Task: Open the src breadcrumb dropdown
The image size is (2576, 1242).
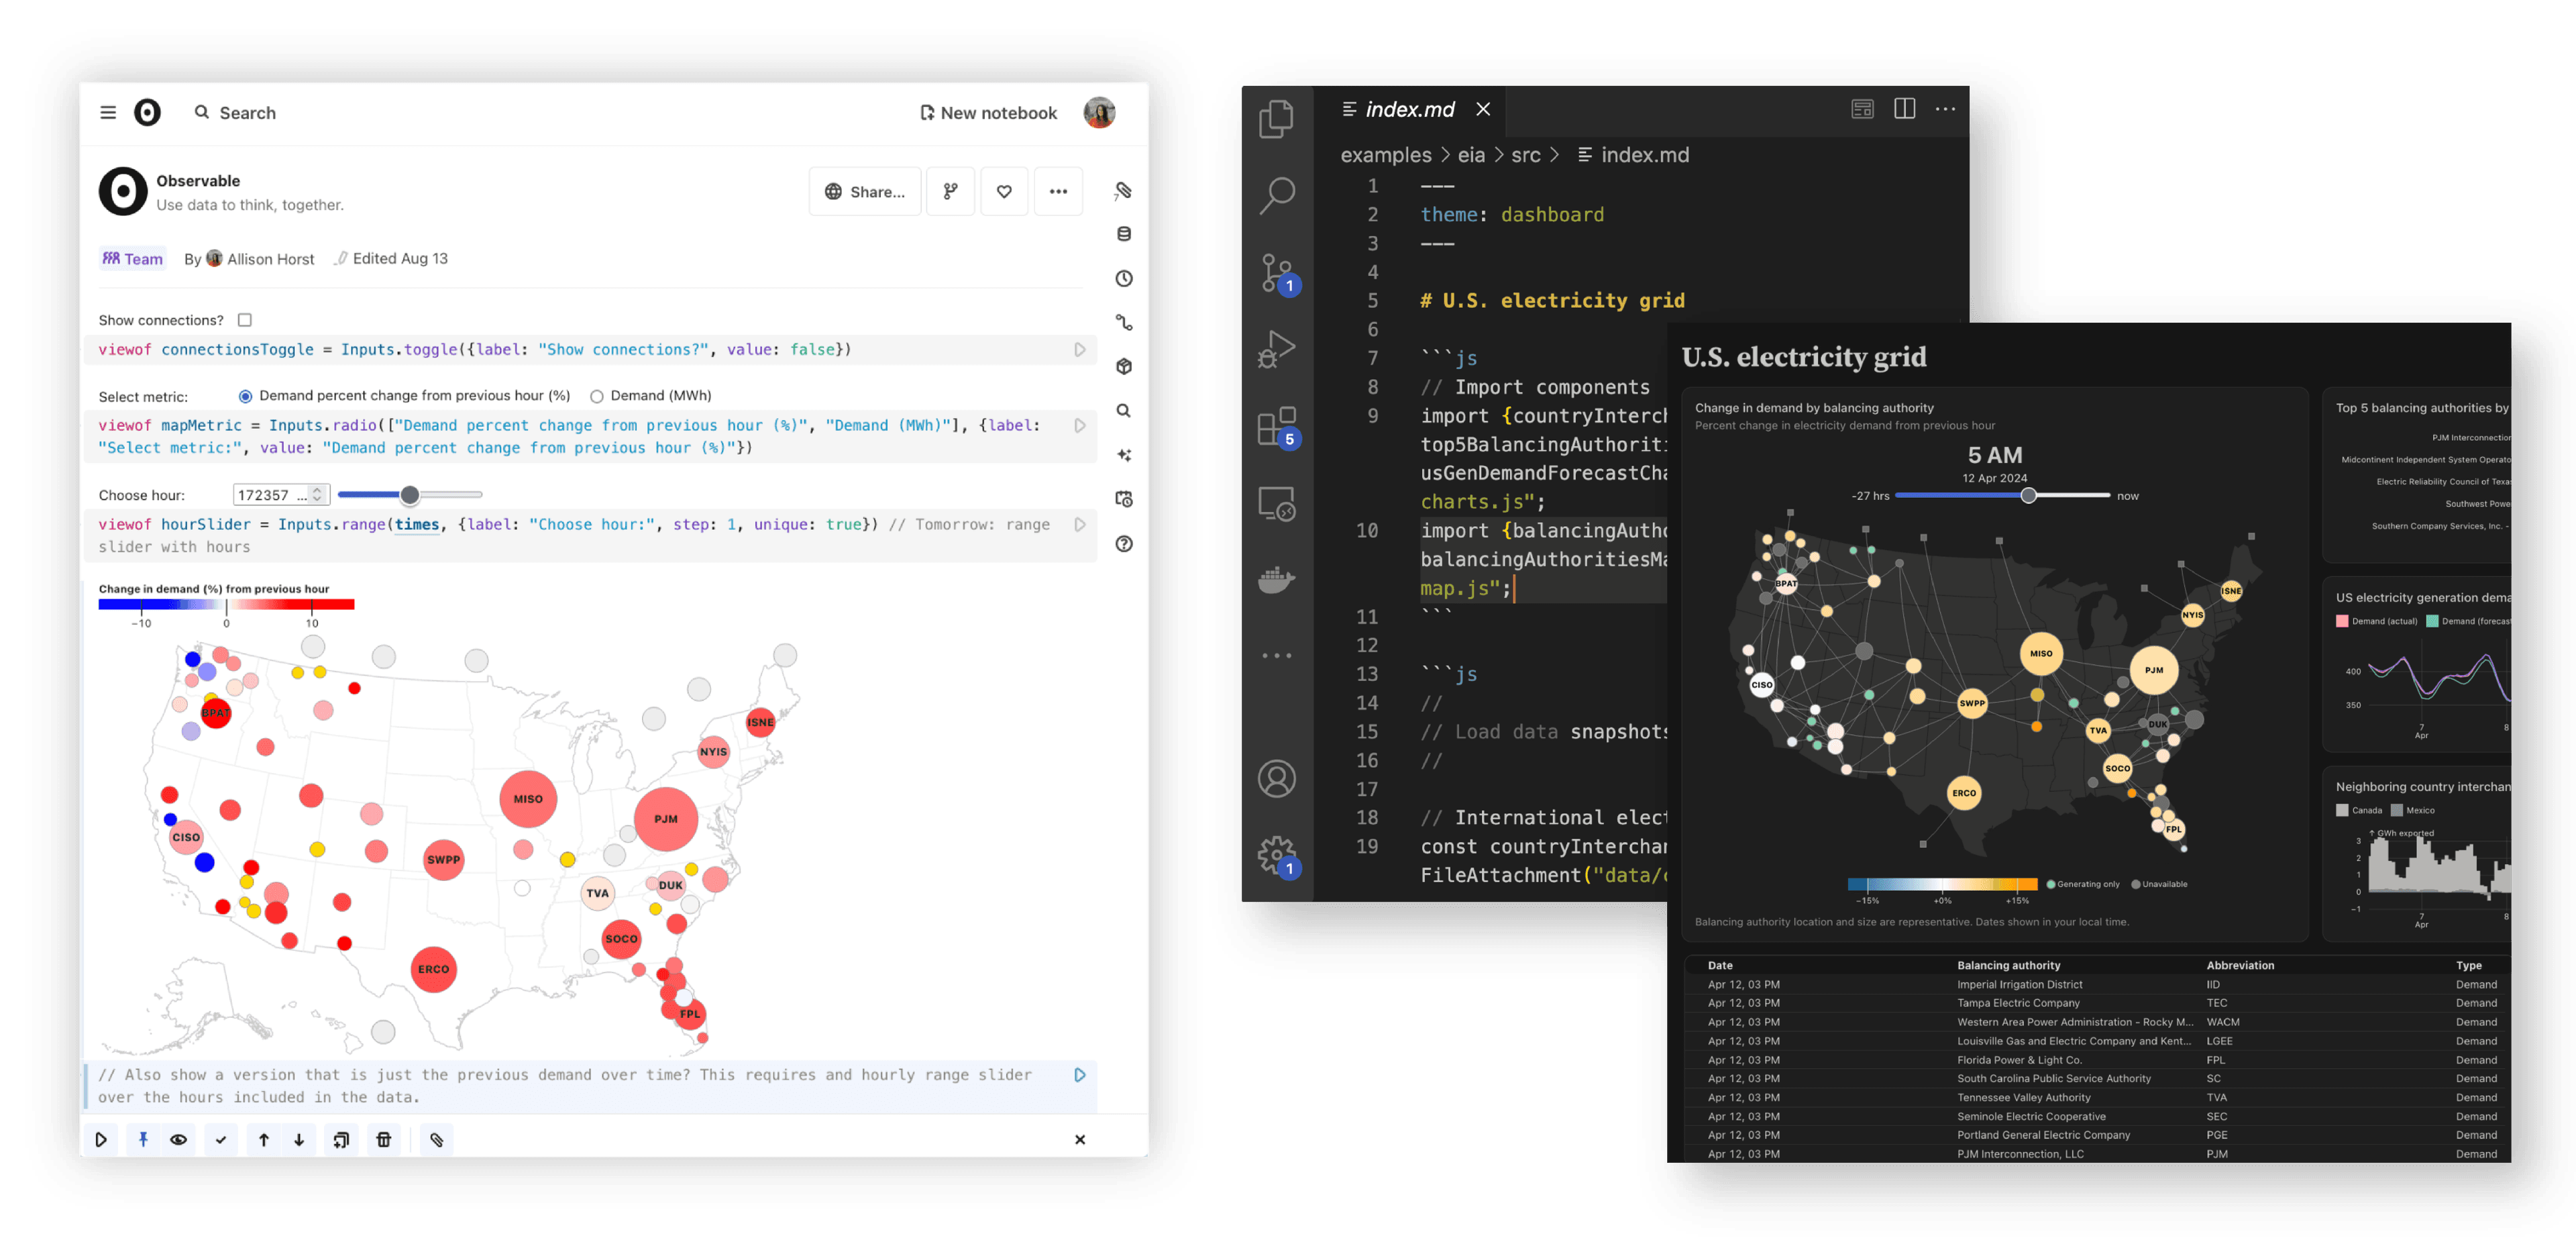Action: [1526, 155]
